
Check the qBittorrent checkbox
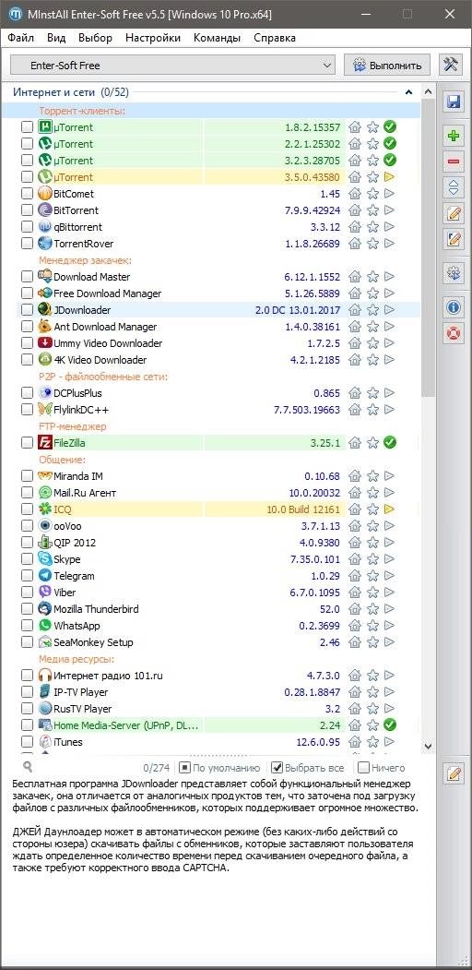coord(27,227)
